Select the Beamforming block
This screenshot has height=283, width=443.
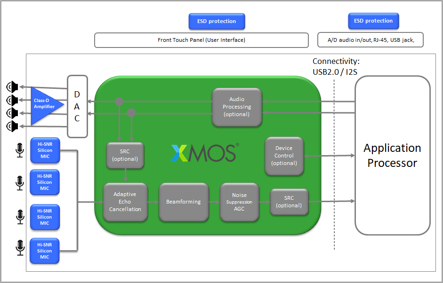(184, 202)
